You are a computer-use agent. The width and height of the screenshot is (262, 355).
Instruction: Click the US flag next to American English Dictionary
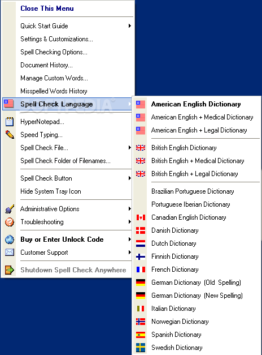141,104
